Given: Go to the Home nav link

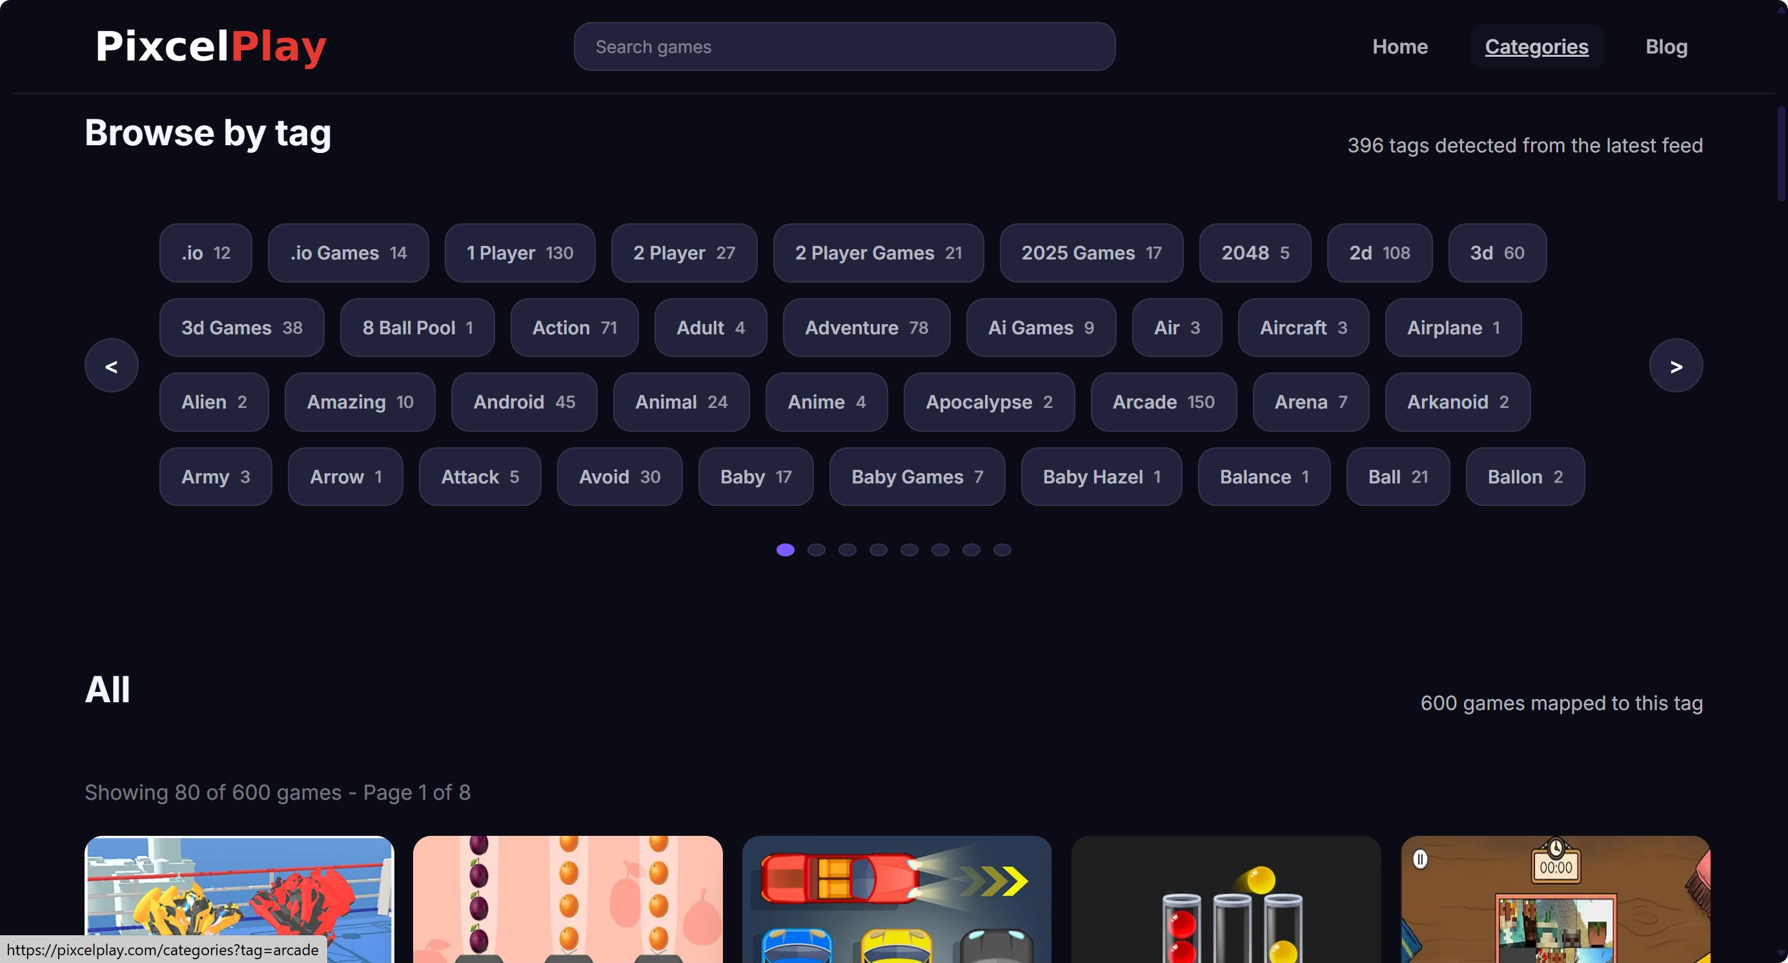Looking at the screenshot, I should (x=1399, y=46).
